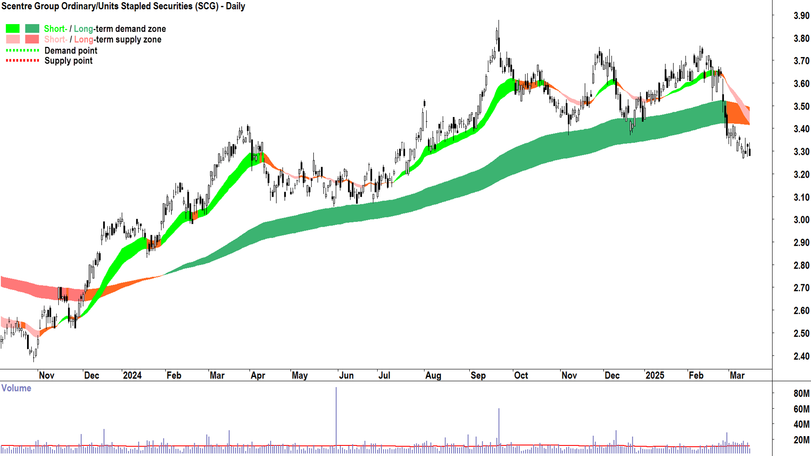Click the Apr label on time axis
This screenshot has width=811, height=456.
pyautogui.click(x=258, y=375)
